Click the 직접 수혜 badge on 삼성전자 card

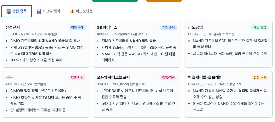click(x=77, y=27)
